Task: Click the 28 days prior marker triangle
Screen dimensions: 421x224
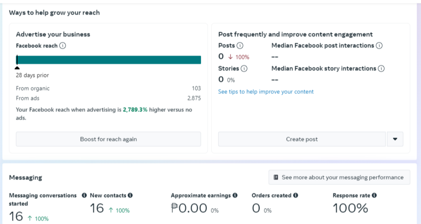Action: [x=17, y=68]
